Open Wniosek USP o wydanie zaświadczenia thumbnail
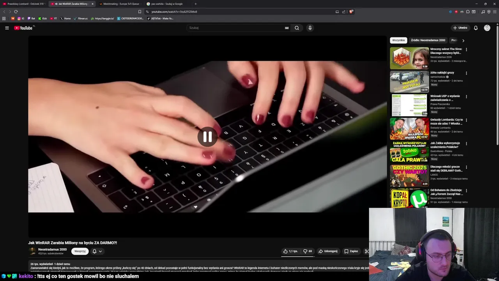 (409, 105)
